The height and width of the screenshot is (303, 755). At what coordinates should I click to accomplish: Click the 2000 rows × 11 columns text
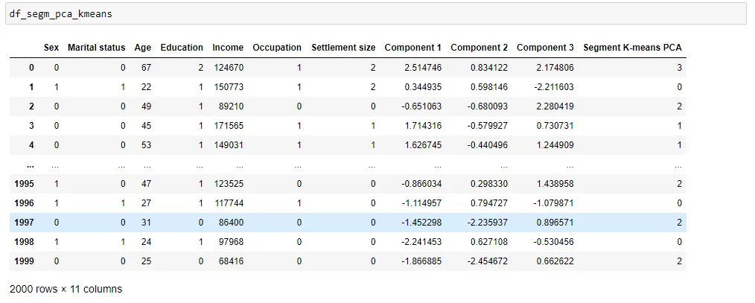(66, 288)
